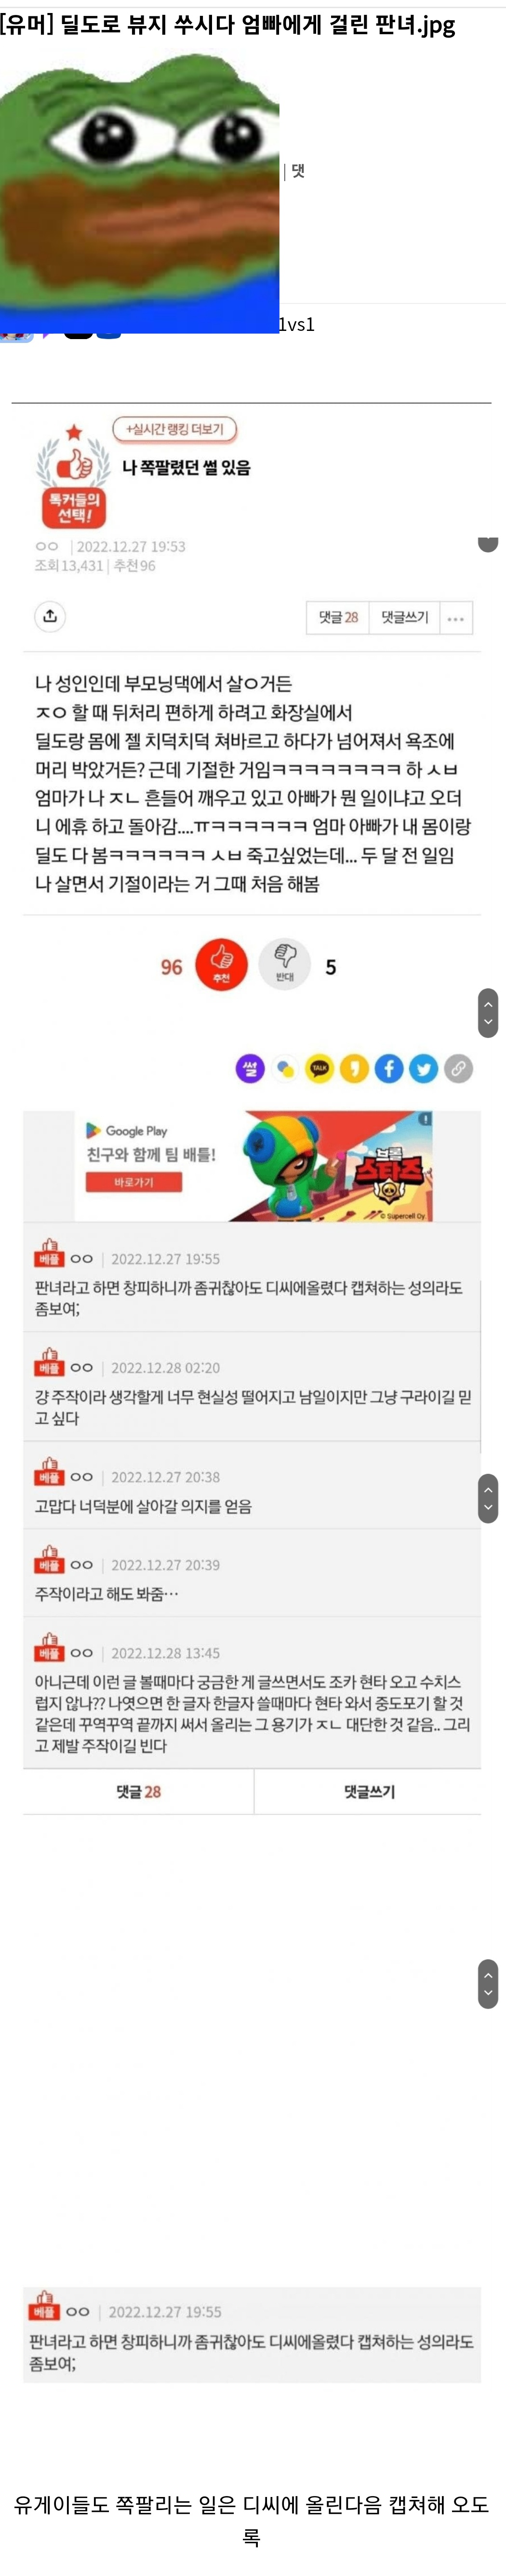Click the upload share icon below the post date

pos(50,616)
